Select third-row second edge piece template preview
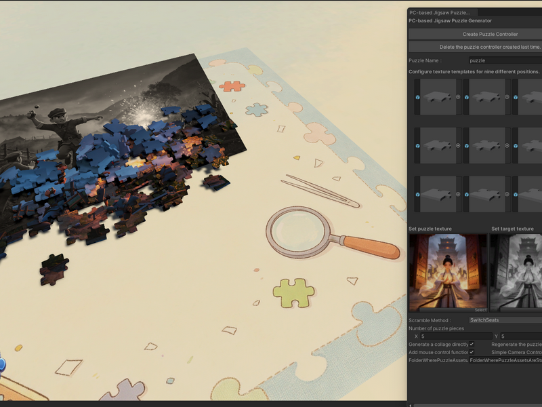 pos(486,194)
